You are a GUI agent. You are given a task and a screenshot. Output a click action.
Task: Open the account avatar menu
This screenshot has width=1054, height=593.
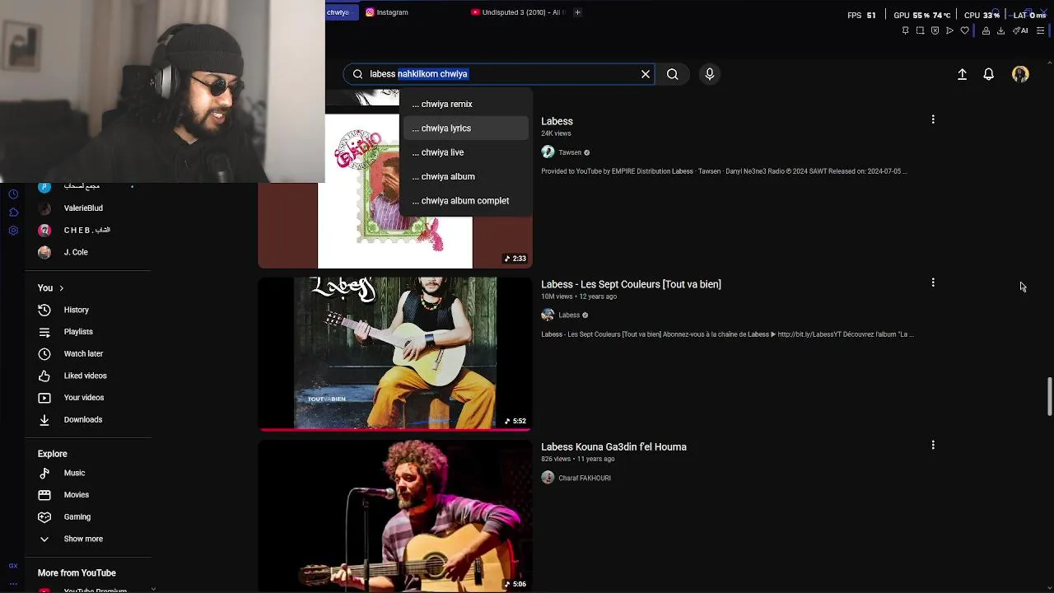[x=1020, y=74]
